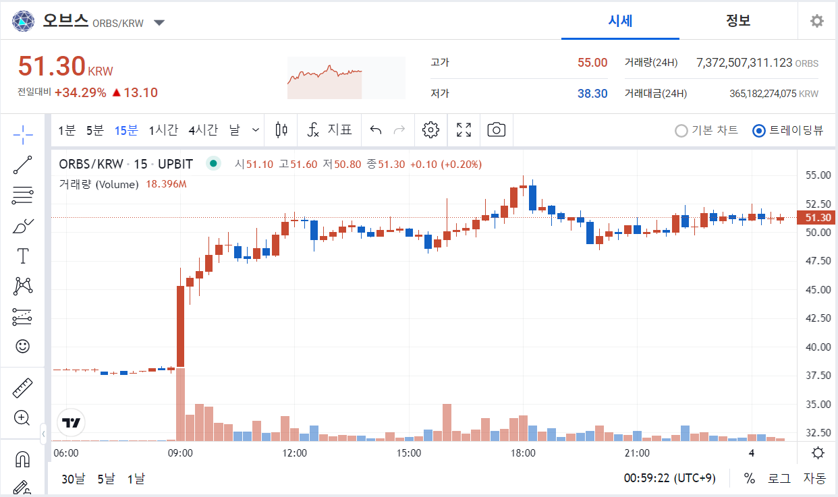Take a chart snapshot with camera icon
This screenshot has height=497, width=838.
(496, 130)
